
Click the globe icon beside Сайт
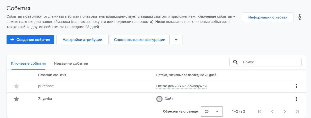click(159, 99)
